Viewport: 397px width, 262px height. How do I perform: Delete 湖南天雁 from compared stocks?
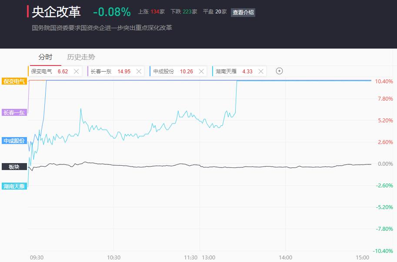[x=261, y=72]
